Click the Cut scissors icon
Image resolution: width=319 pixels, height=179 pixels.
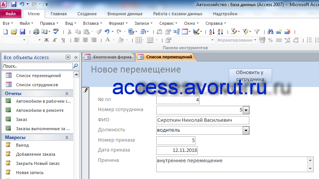coord(70,32)
